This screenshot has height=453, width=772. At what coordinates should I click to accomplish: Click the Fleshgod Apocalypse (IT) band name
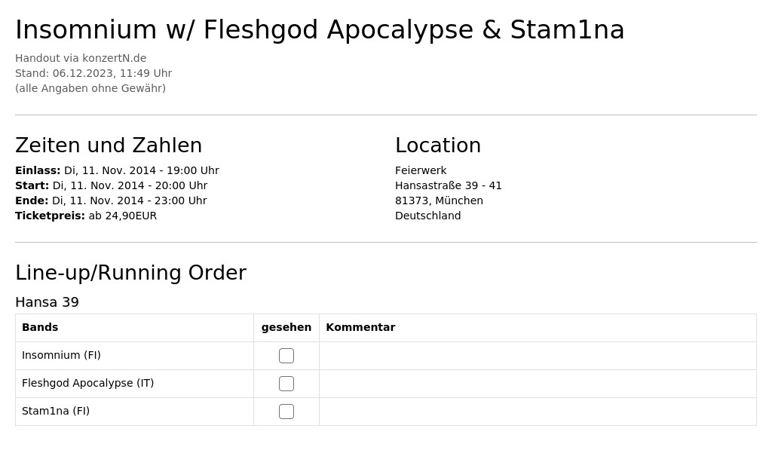click(x=87, y=383)
